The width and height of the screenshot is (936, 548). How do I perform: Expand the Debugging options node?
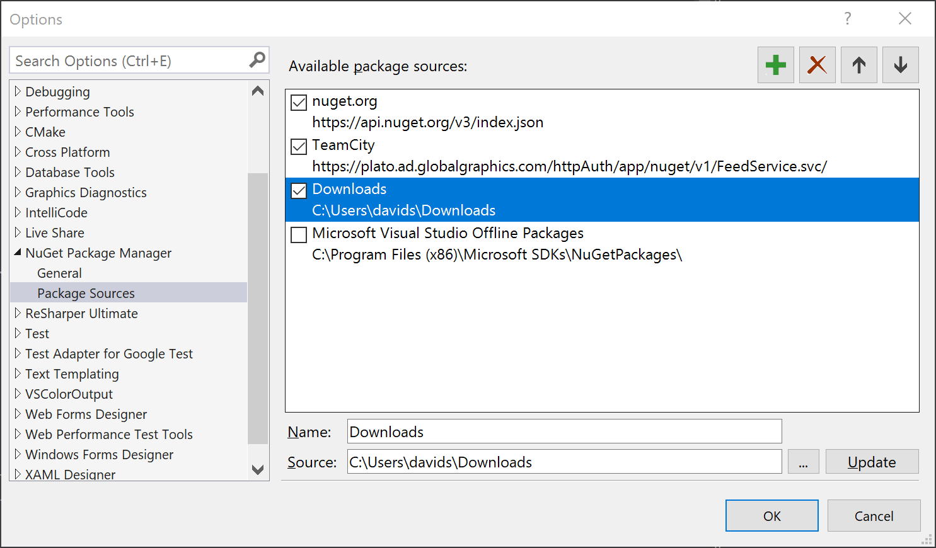coord(18,92)
